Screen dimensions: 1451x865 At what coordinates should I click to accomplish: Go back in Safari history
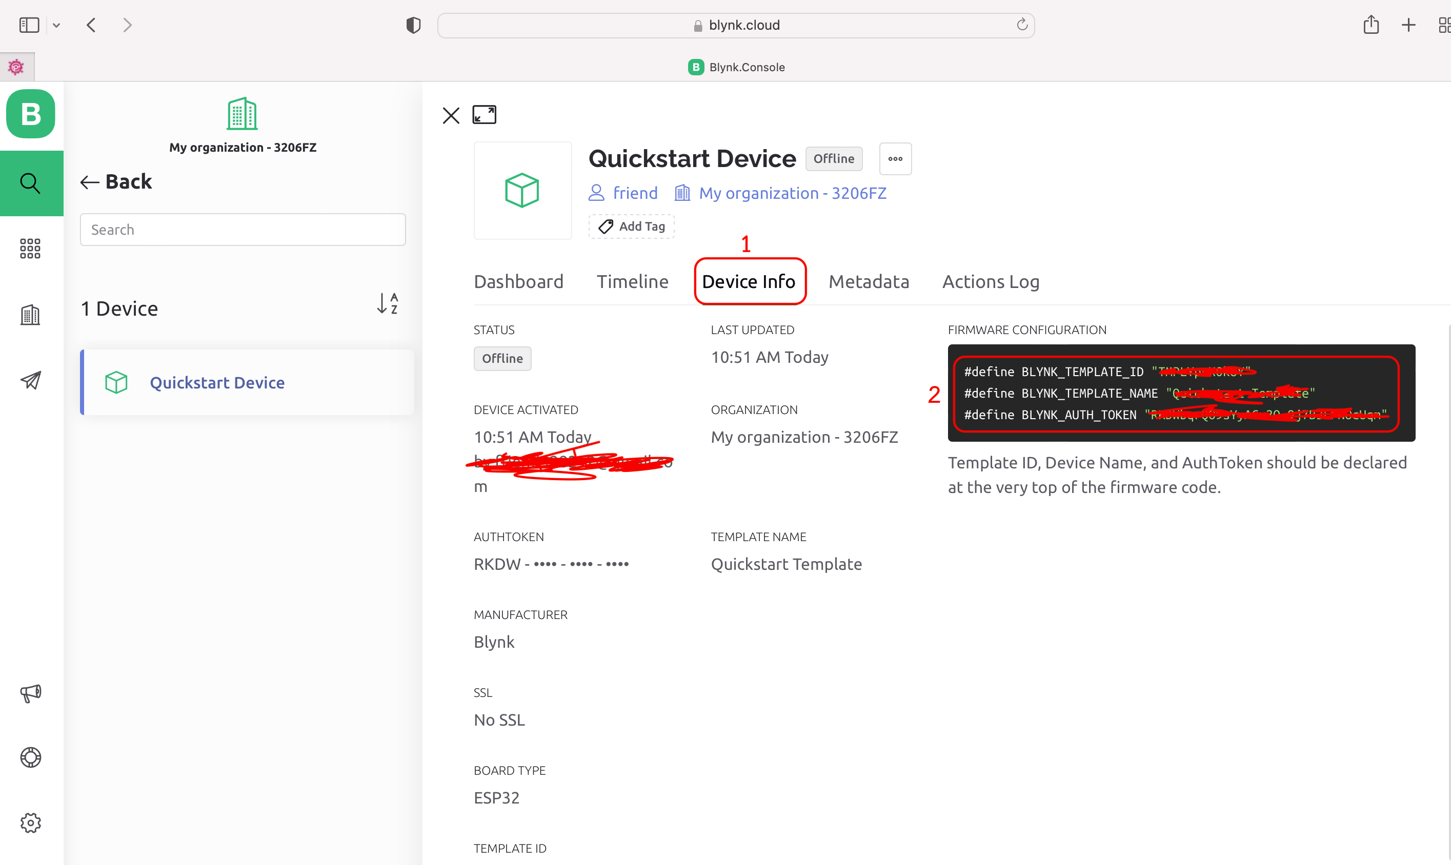point(91,25)
